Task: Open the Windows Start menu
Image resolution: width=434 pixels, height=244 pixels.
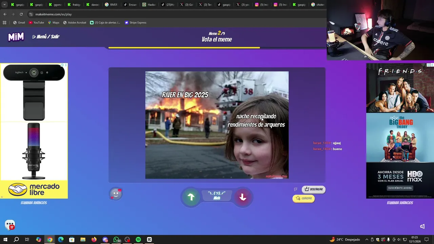Action: tap(5, 240)
